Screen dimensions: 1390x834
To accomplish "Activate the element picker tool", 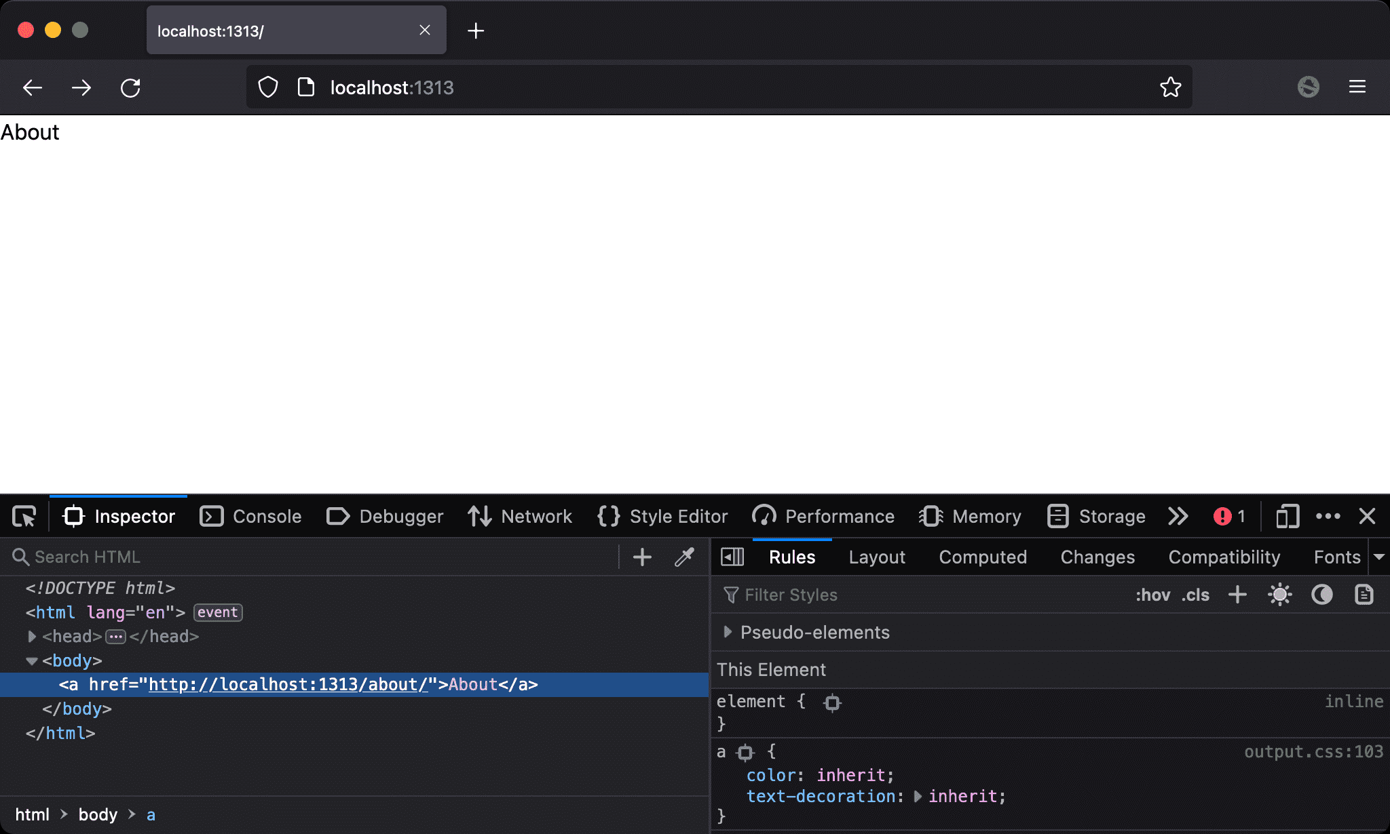I will (24, 517).
